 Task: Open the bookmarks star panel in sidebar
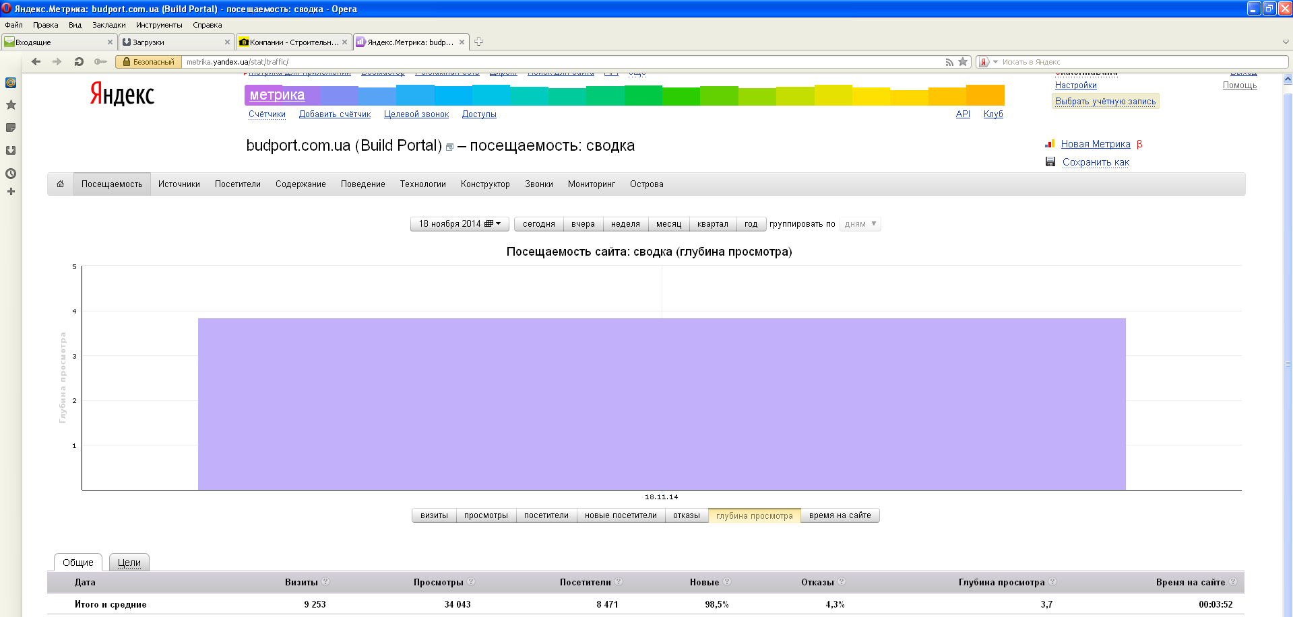(11, 105)
